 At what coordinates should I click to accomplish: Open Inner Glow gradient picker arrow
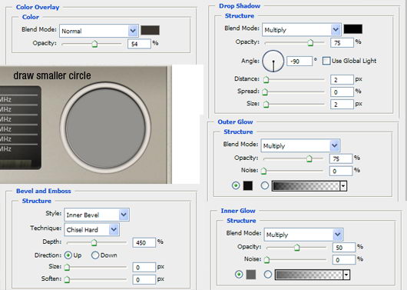[346, 275]
